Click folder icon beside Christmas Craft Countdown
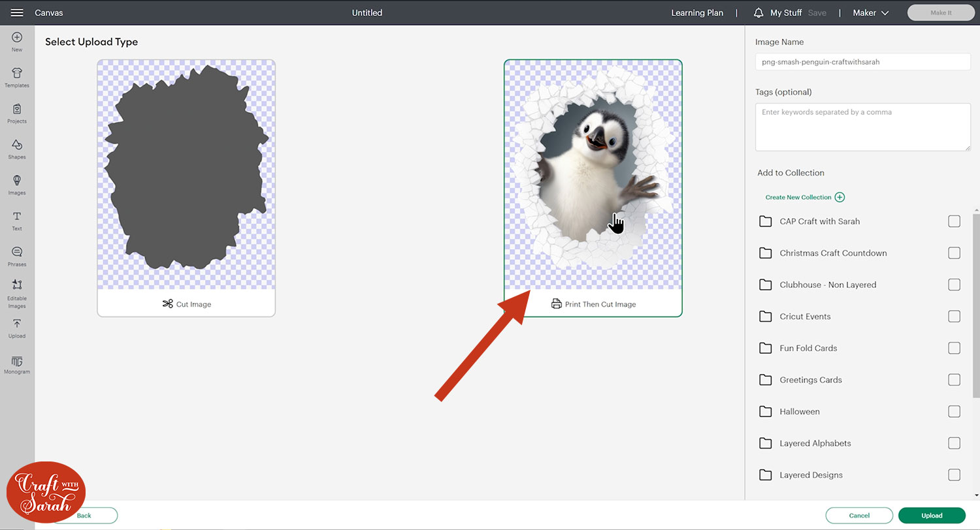The height and width of the screenshot is (530, 980). pos(766,253)
